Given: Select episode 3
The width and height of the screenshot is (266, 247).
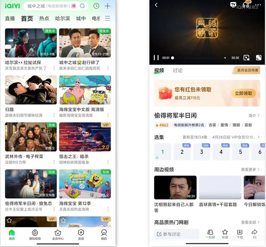Looking at the screenshot, I should tap(202, 152).
